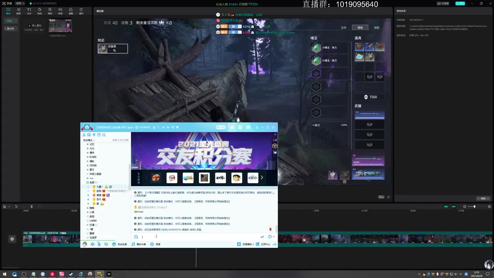Select user '苏汀' in the channel member list
This screenshot has width=494, height=278.
tap(99, 199)
